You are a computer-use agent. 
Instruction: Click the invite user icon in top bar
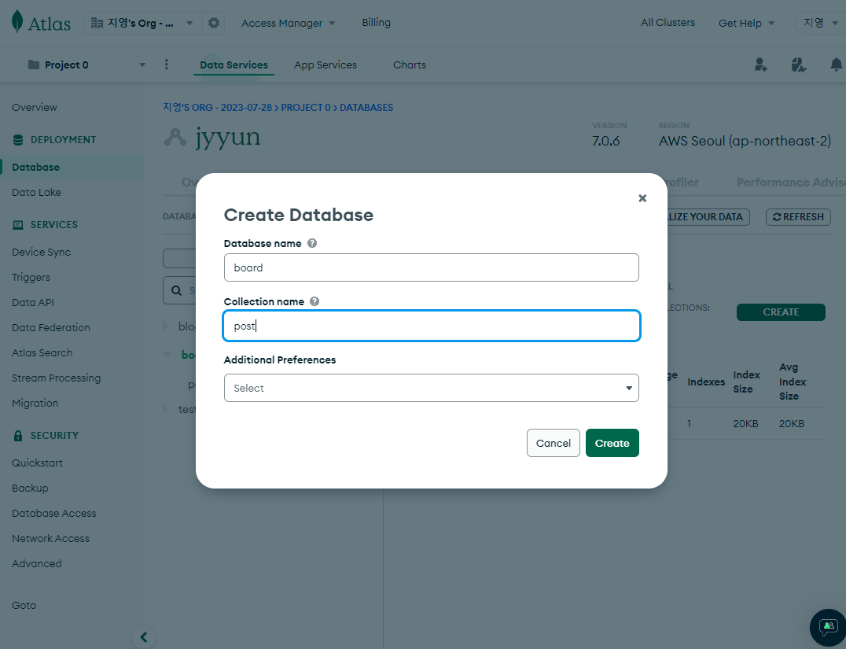point(760,65)
